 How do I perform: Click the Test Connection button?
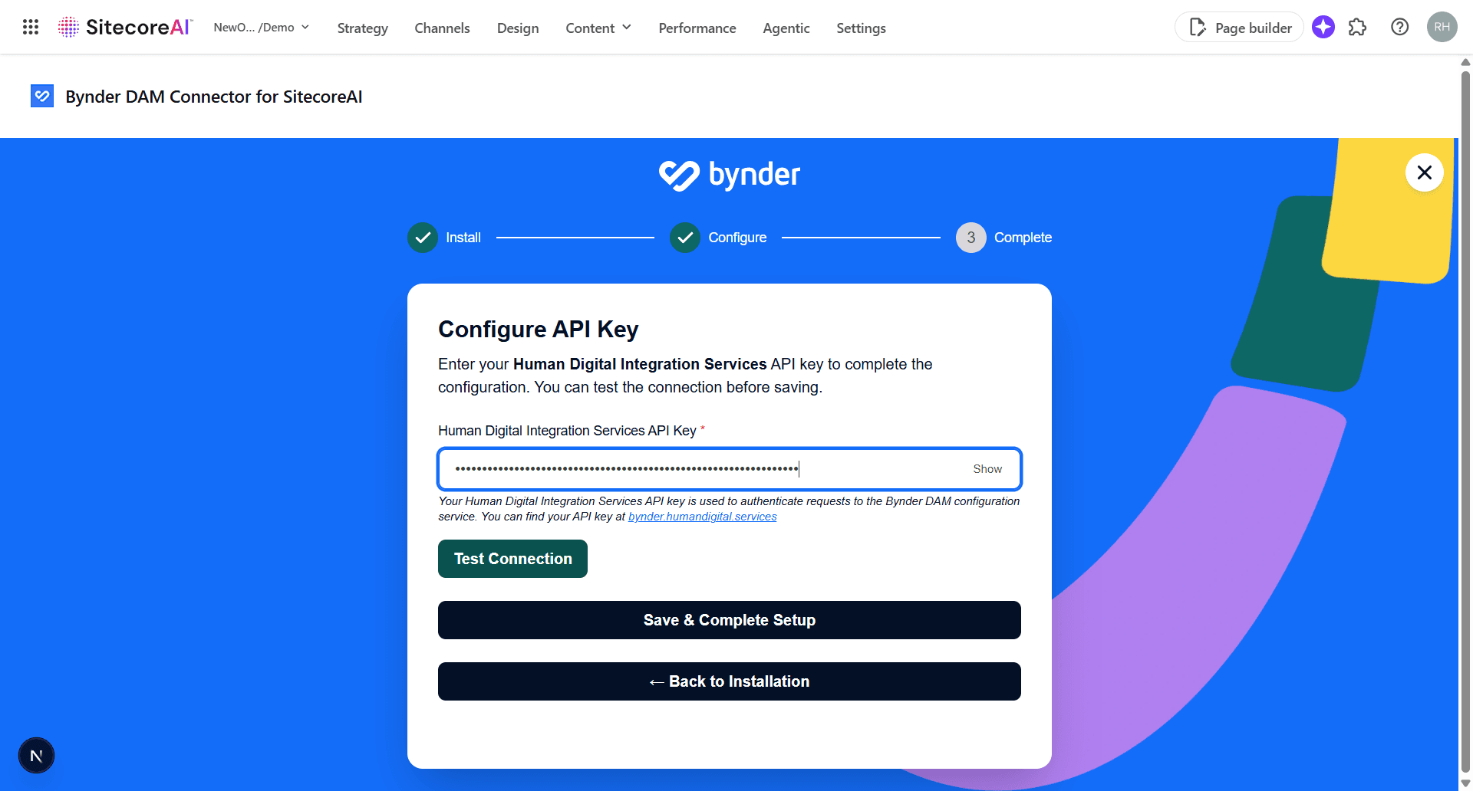(512, 558)
